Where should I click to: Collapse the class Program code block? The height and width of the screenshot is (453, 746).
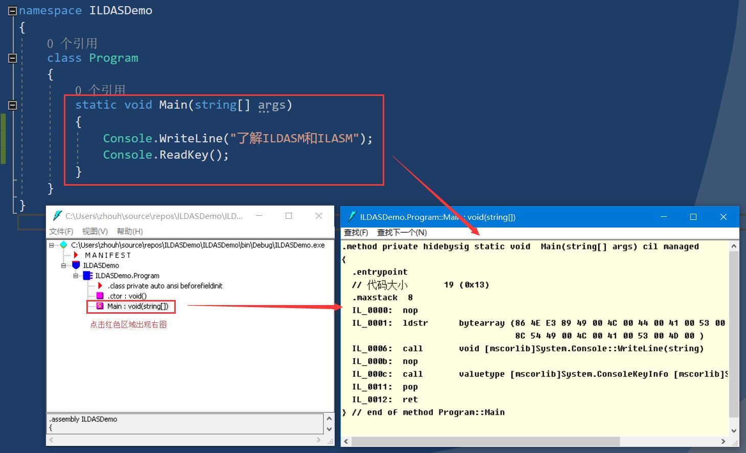pos(13,58)
